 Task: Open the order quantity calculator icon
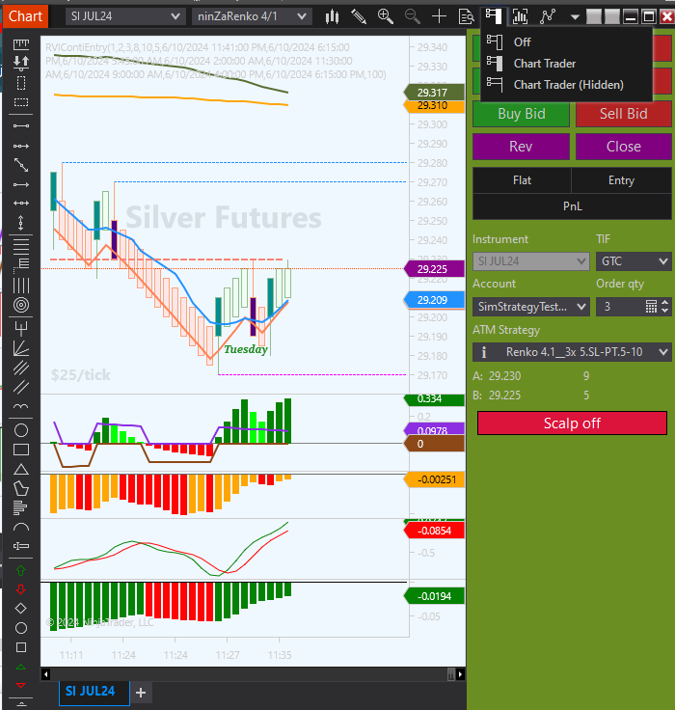click(x=651, y=307)
